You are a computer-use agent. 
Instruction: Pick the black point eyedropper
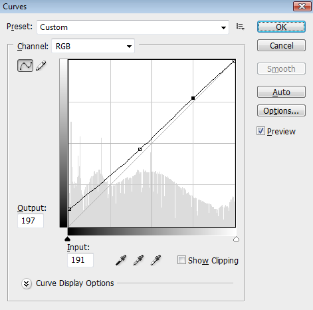click(121, 260)
